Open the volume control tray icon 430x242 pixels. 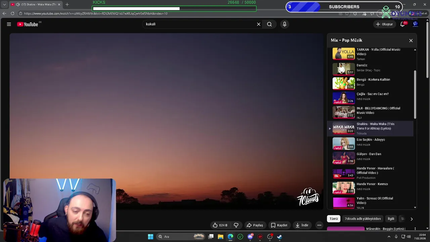point(409,237)
